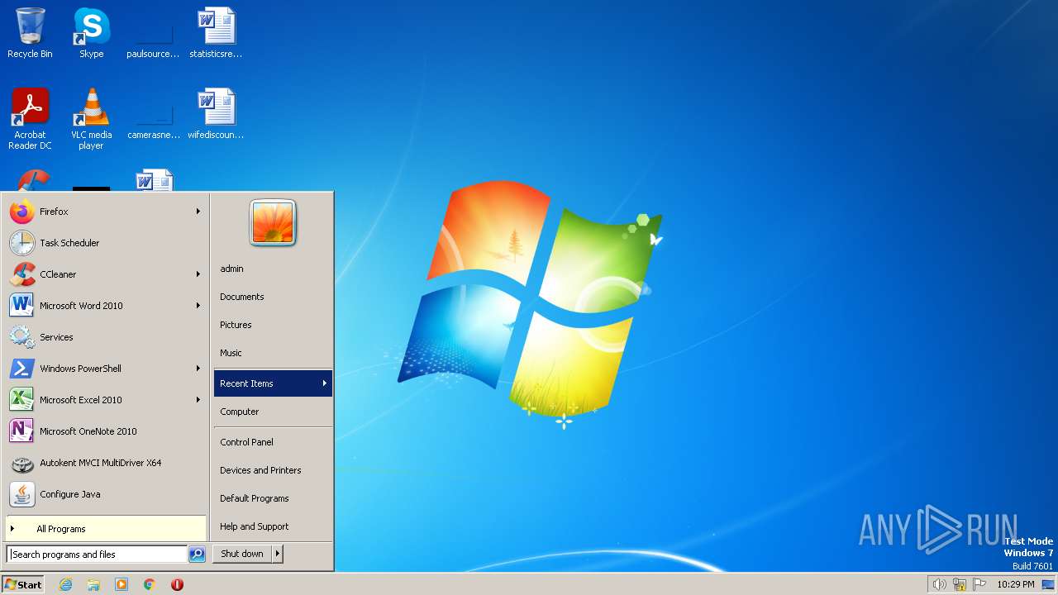Open the Shut down options arrow

click(x=278, y=554)
